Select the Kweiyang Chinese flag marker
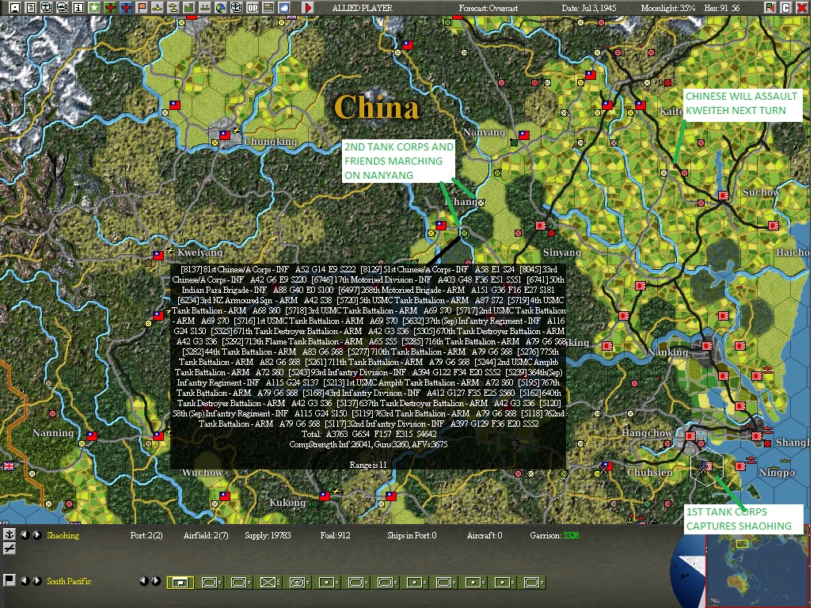This screenshot has height=608, width=821. coord(158,255)
